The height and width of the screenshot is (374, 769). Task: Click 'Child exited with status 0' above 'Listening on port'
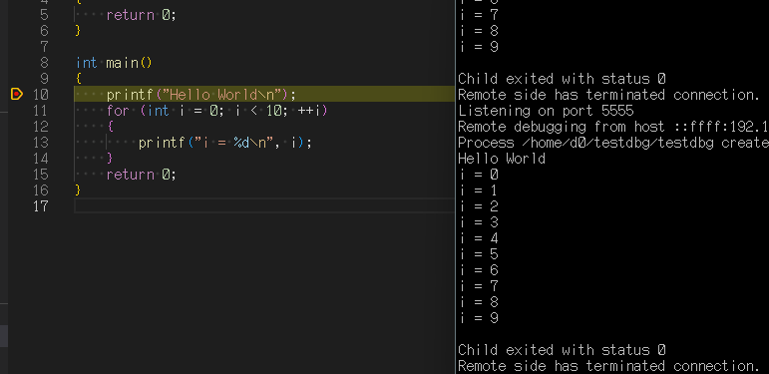coord(562,79)
